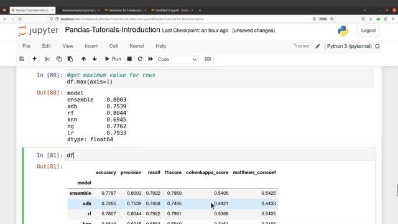398x224 pixels.
Task: Click inside cell In [80] code
Action: coord(219,78)
